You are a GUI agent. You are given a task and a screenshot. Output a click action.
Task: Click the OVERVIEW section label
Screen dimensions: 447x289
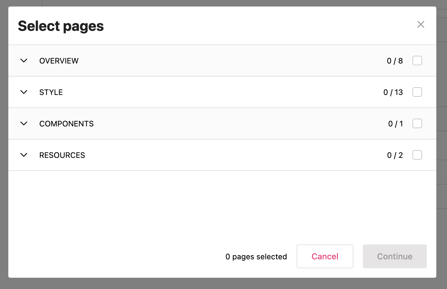59,61
